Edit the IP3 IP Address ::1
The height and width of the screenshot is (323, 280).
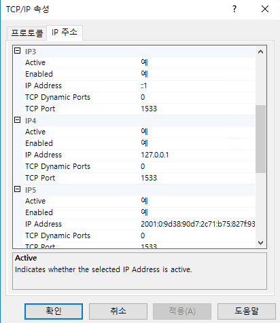197,85
